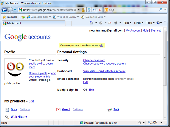The width and height of the screenshot is (170, 127).
Task: Dismiss password saved notice with OK
Action: coord(102,45)
